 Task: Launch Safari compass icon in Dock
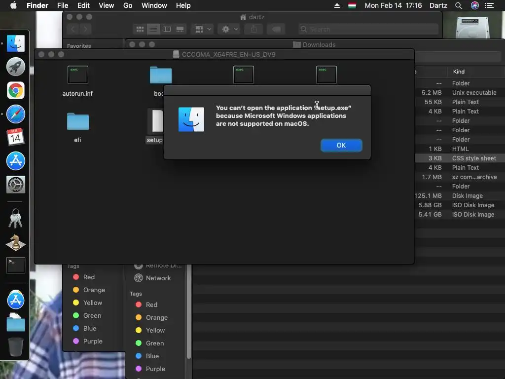point(15,114)
